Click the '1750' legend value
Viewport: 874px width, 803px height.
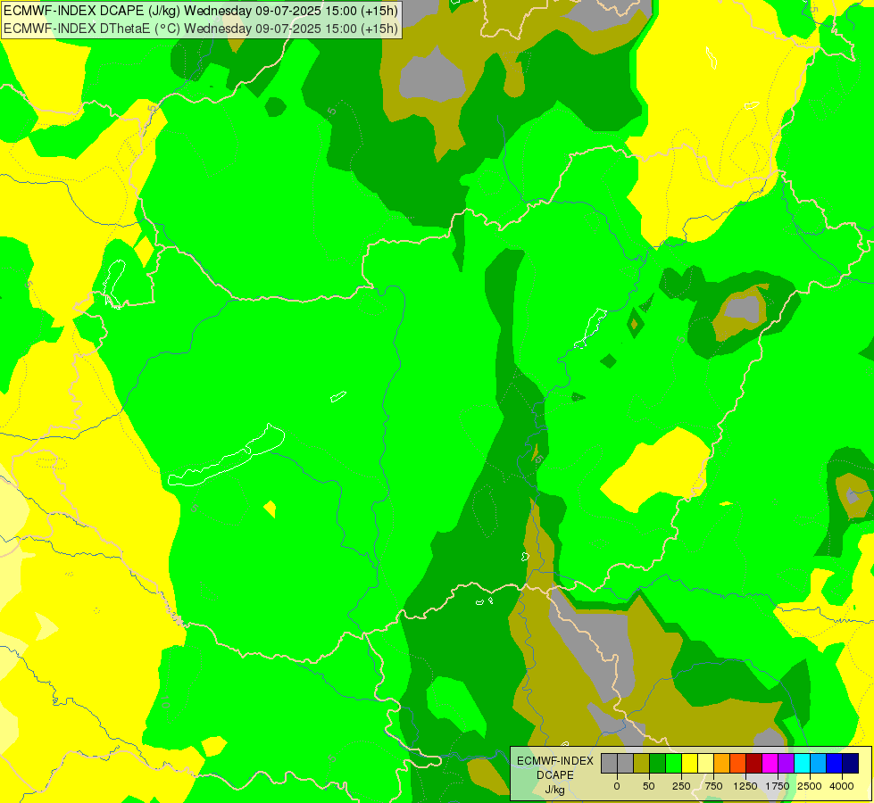(x=778, y=786)
